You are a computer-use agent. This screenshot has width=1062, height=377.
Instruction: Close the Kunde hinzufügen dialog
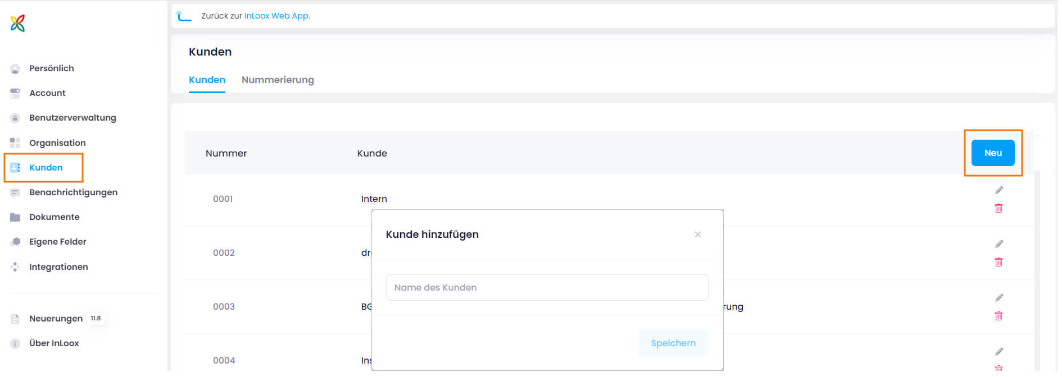(x=698, y=235)
